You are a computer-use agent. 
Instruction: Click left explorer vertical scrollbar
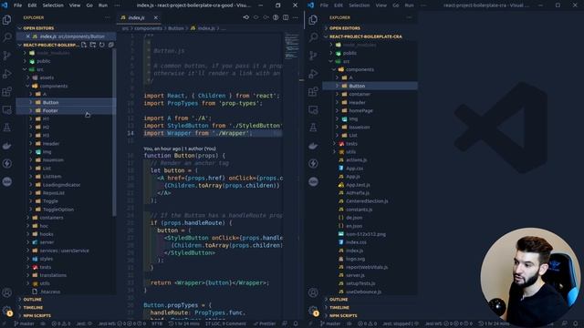tap(114, 132)
